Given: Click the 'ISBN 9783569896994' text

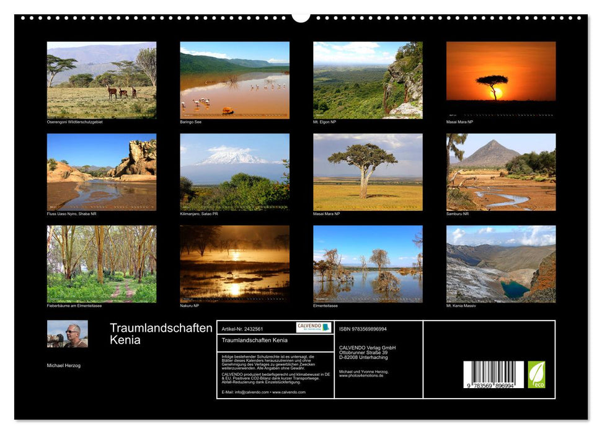Looking at the screenshot, I should click(363, 329).
